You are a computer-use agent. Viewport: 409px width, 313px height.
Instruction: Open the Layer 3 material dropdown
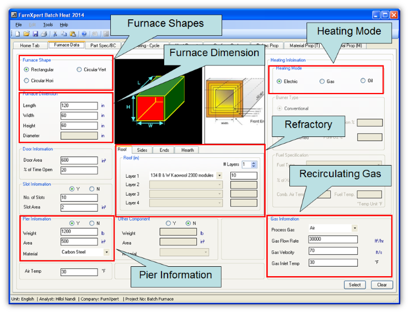pyautogui.click(x=186, y=194)
